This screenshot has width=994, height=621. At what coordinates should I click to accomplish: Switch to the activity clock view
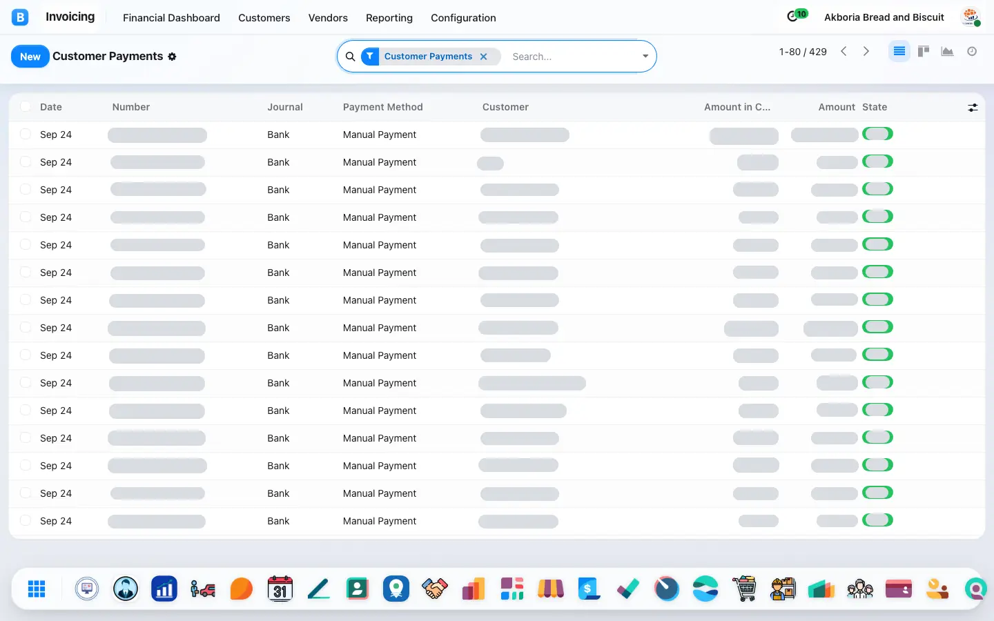pyautogui.click(x=972, y=52)
